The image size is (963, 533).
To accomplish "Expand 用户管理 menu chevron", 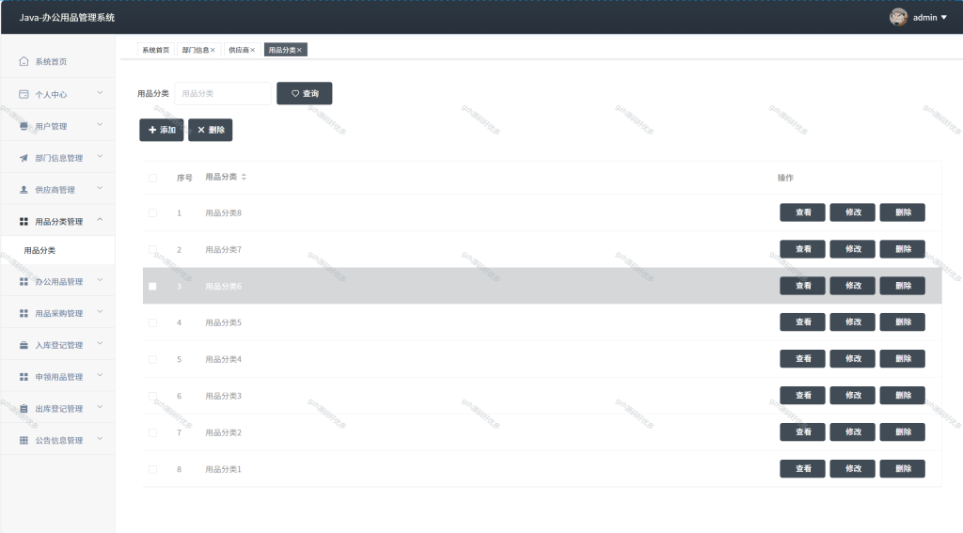I will (x=100, y=125).
